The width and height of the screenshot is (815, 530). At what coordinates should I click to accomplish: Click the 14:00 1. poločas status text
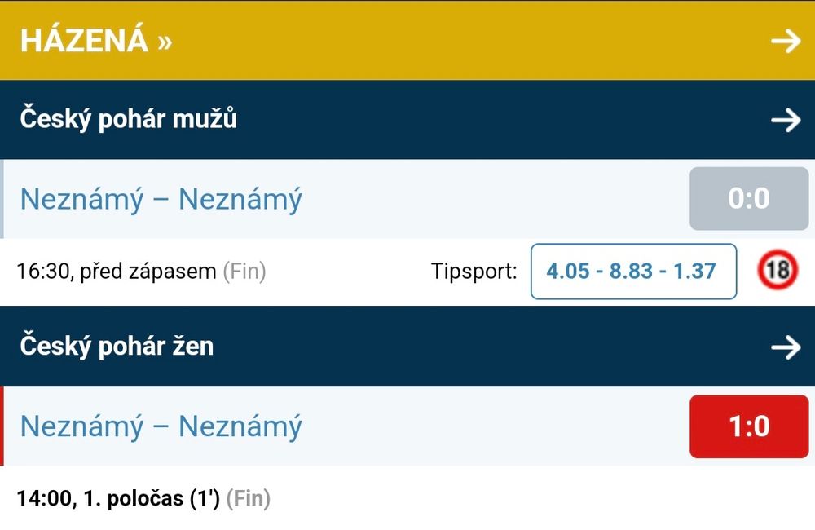(118, 498)
